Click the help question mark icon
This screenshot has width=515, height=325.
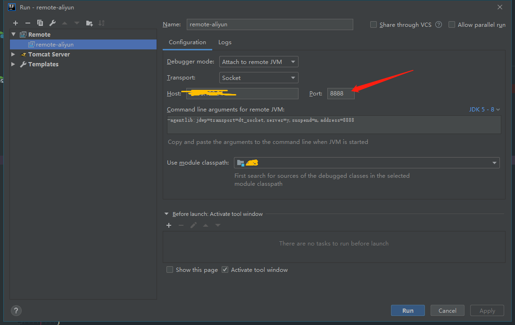tap(16, 311)
